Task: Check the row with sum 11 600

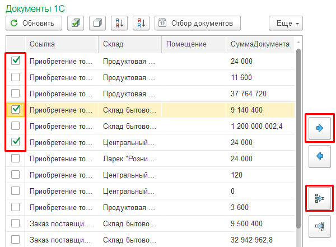Action: click(x=16, y=77)
